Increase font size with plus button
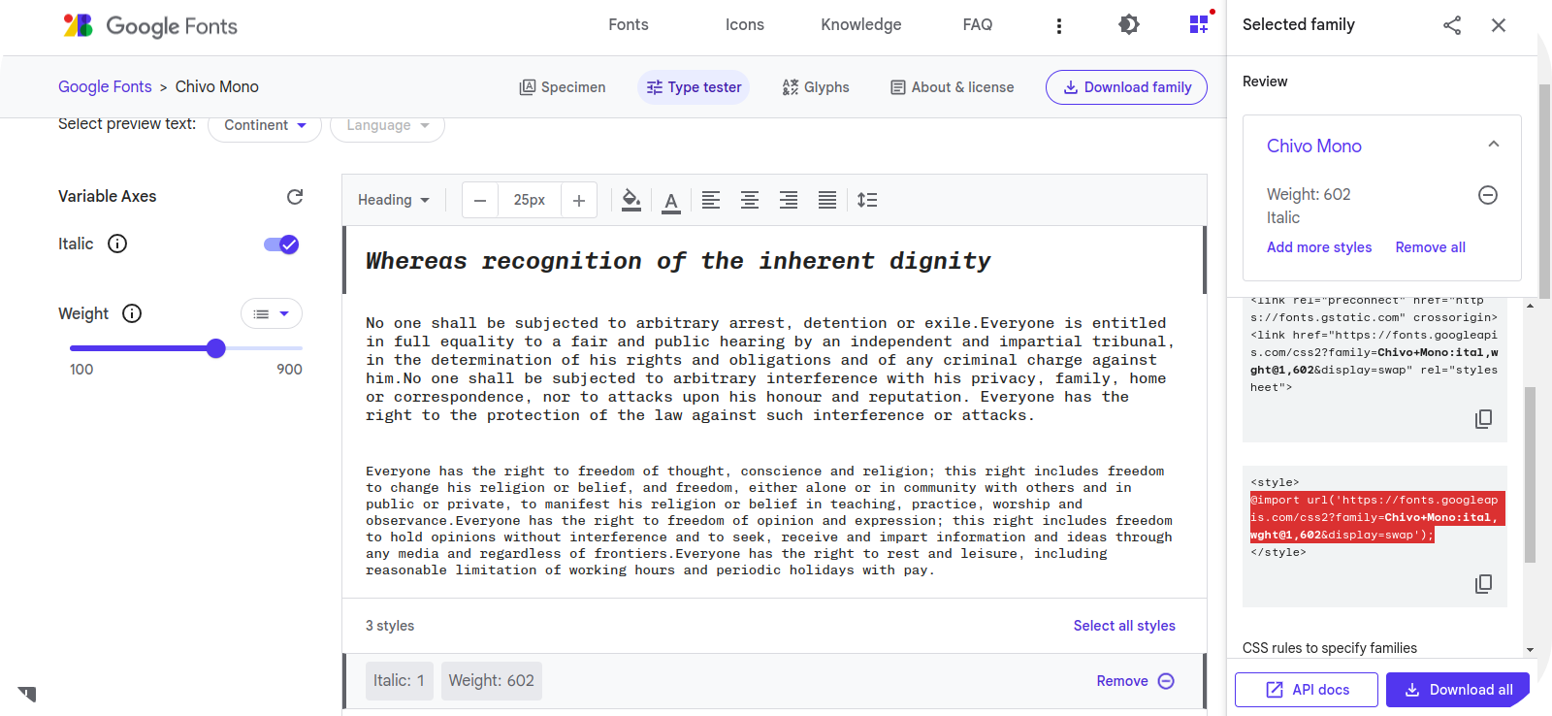Image resolution: width=1552 pixels, height=716 pixels. point(579,201)
